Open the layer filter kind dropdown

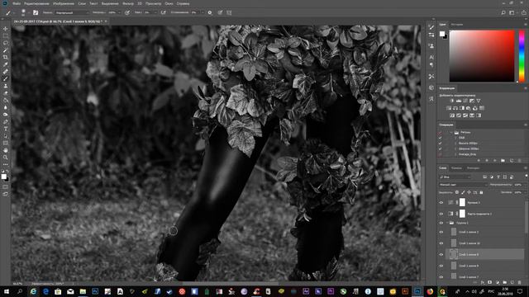[x=455, y=177]
